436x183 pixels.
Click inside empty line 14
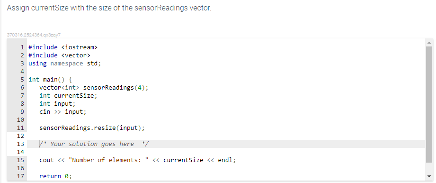226,152
